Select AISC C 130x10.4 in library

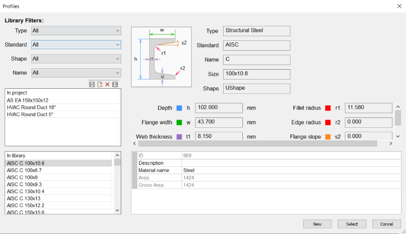click(x=59, y=192)
